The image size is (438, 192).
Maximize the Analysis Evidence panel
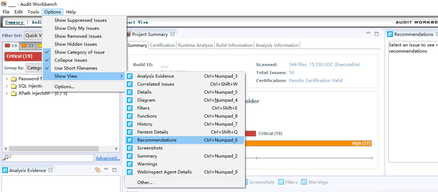pyautogui.click(x=114, y=170)
